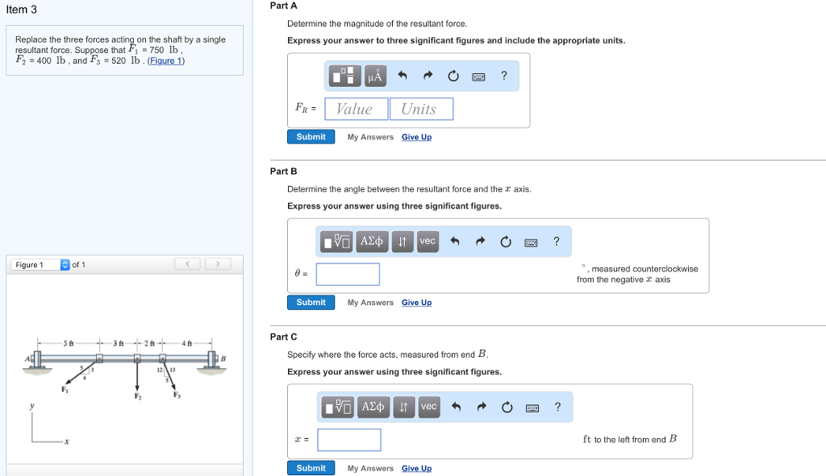This screenshot has width=826, height=476.
Task: View My Answers for Part B
Action: tap(370, 303)
